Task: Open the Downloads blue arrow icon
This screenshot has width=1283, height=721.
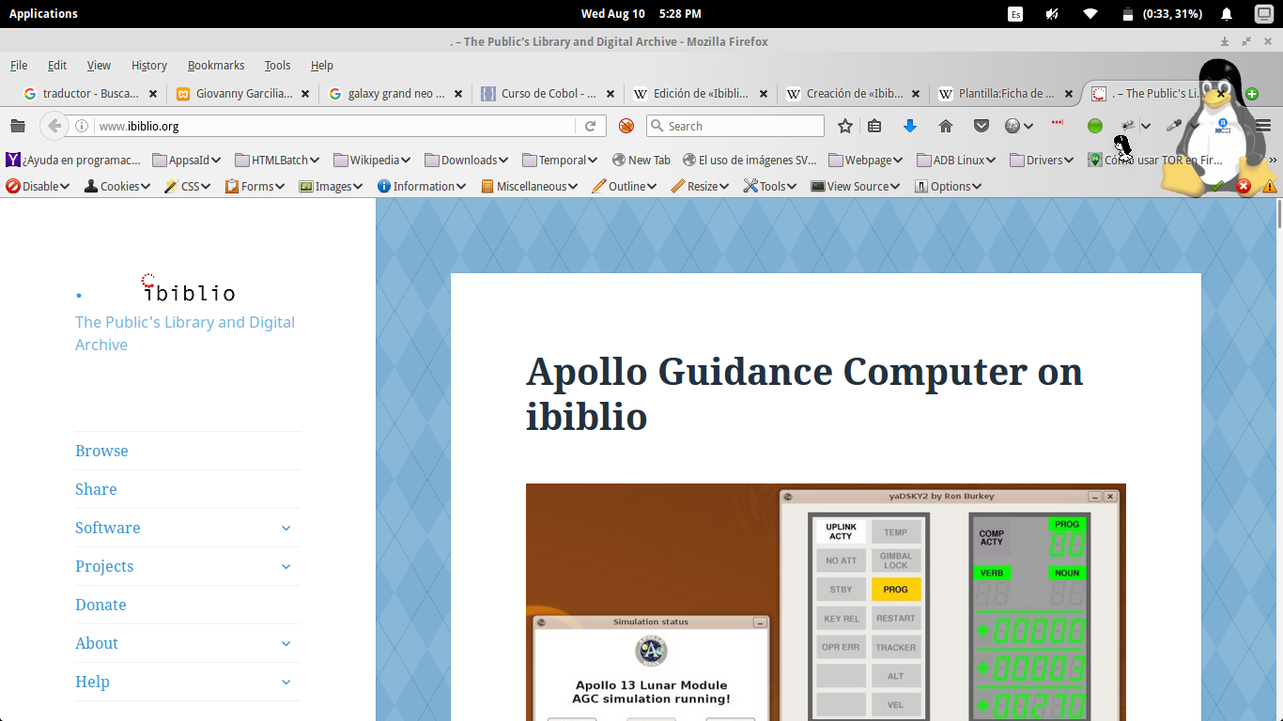Action: [x=909, y=126]
